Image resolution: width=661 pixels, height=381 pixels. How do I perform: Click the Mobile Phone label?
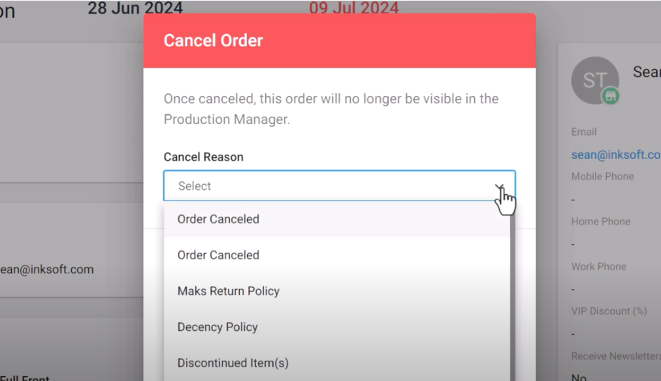(602, 176)
